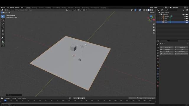Click the zoom view magnifier icon
Screen dimensions: 189x106
click(x=154, y=24)
